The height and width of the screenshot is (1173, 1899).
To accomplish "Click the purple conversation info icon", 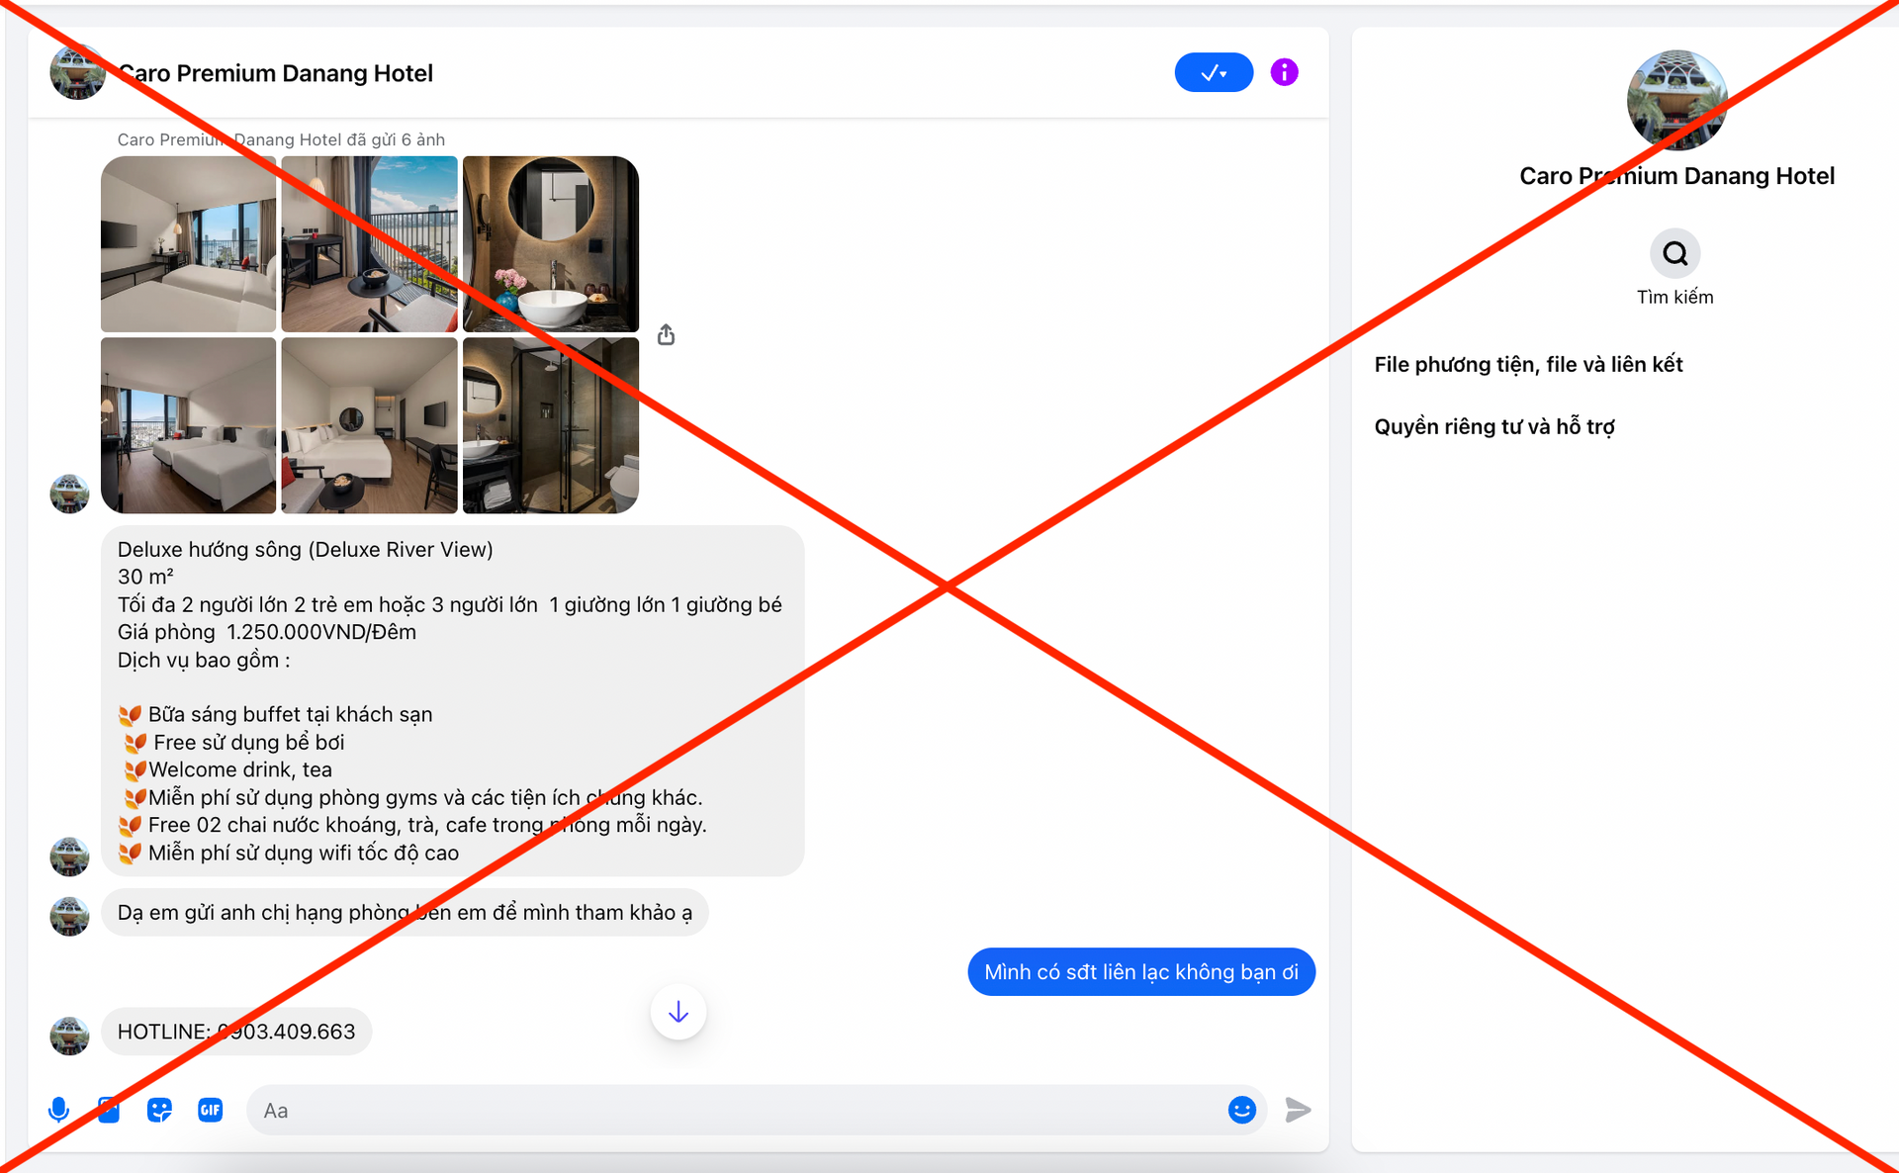I will click(x=1284, y=72).
